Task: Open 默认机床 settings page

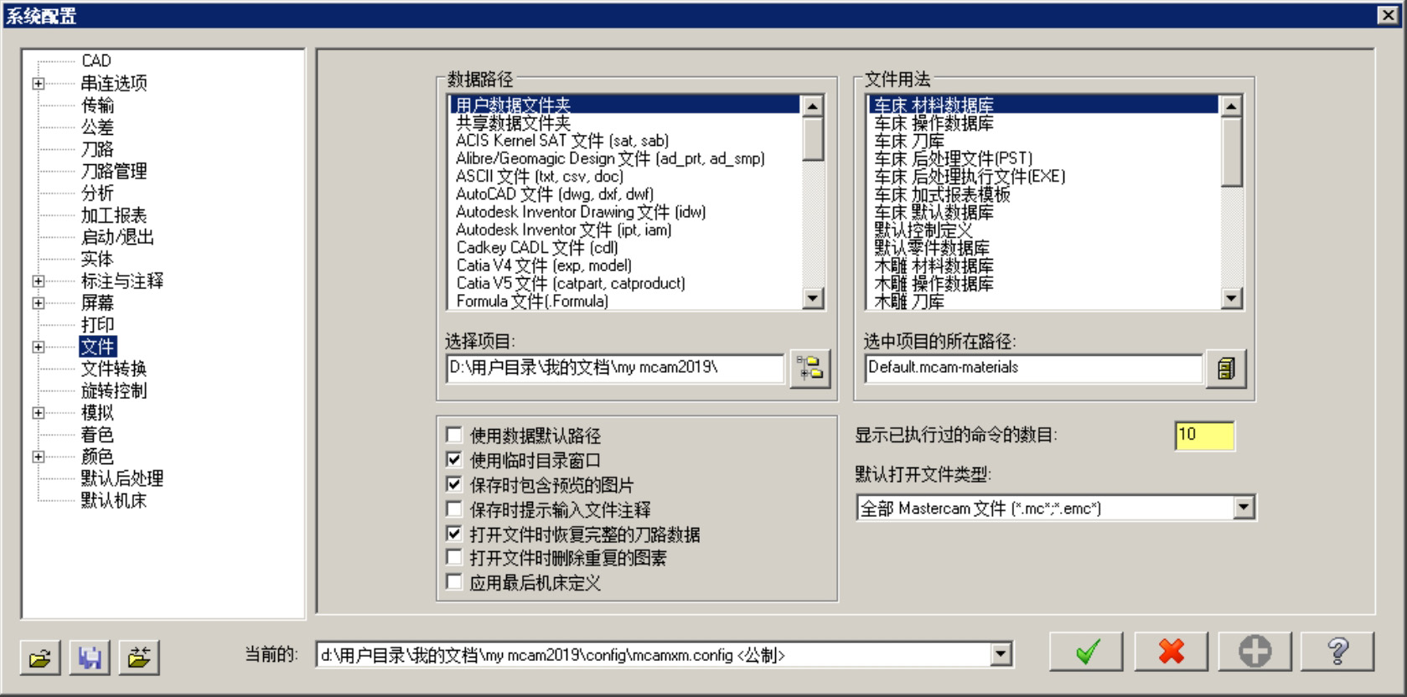Action: 114,501
